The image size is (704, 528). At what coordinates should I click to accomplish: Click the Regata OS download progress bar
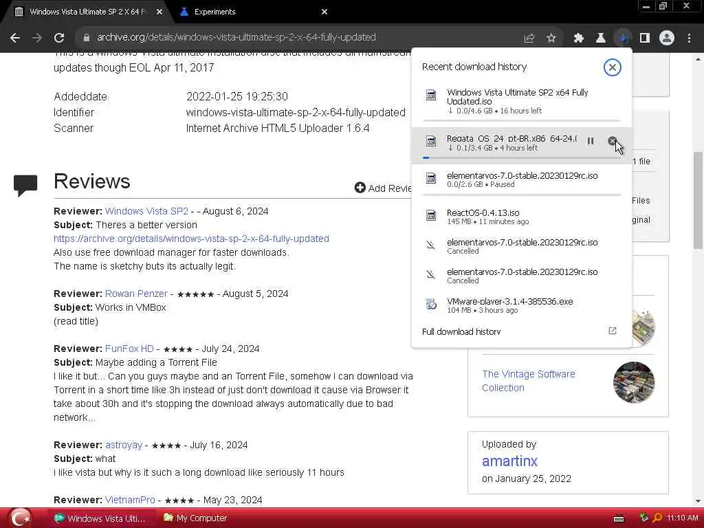[521, 157]
